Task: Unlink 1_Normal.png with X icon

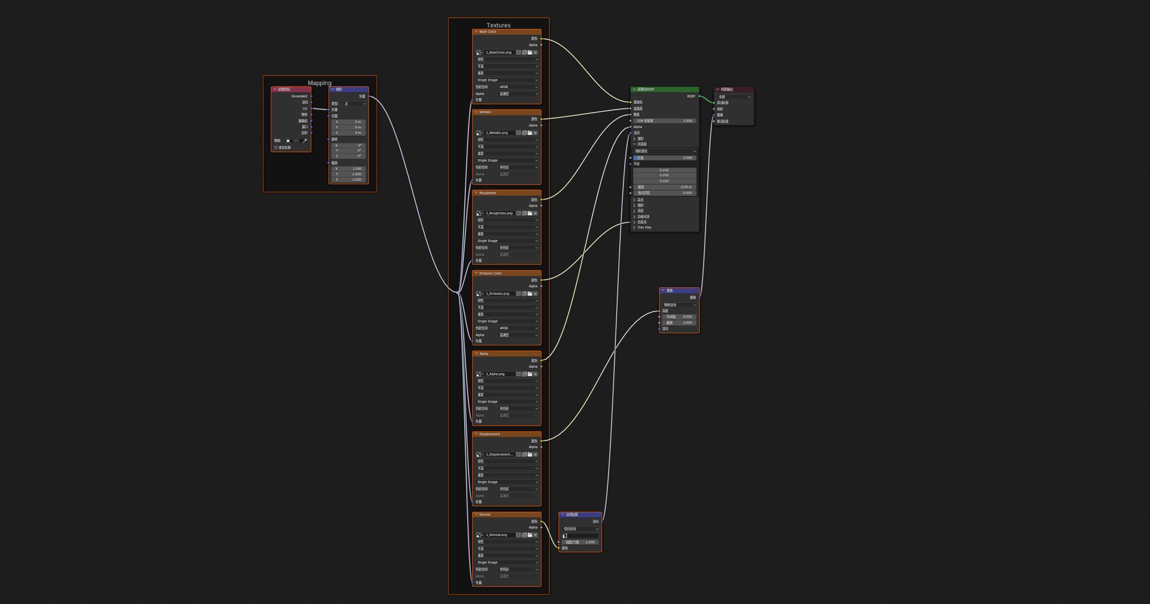Action: tap(535, 535)
